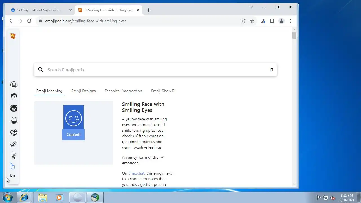Viewport: 361px width, 203px height.
Task: Close the Smiling Face emoji tab
Action: click(138, 10)
